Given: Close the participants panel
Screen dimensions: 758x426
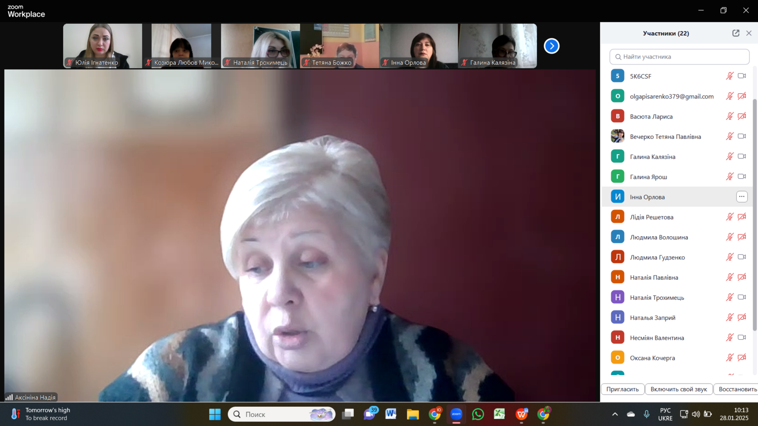Looking at the screenshot, I should pyautogui.click(x=749, y=33).
